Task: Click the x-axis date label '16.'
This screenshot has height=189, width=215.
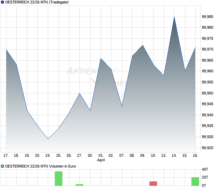Action: click(x=195, y=156)
